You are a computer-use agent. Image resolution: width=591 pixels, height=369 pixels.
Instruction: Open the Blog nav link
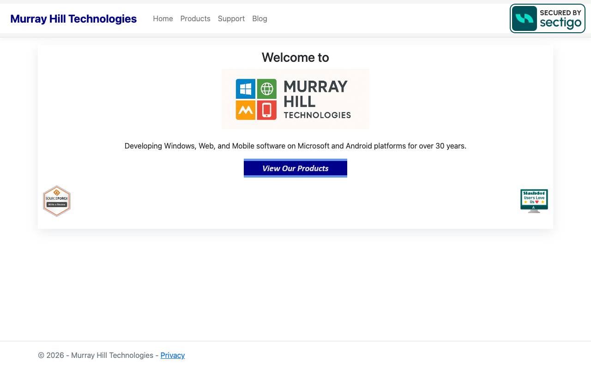[x=259, y=18]
